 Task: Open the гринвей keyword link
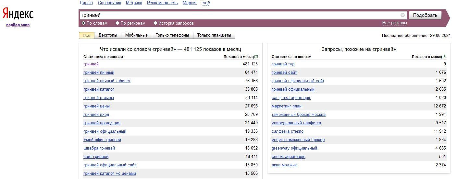point(91,64)
